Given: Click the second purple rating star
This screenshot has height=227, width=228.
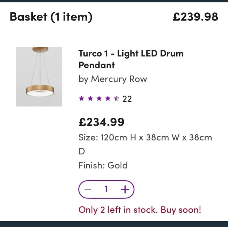Looking at the screenshot, I should point(90,99).
